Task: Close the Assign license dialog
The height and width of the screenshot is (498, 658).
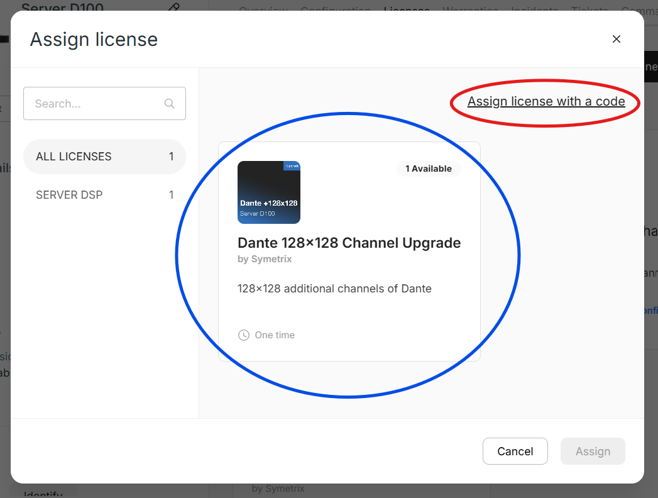Action: pos(616,39)
